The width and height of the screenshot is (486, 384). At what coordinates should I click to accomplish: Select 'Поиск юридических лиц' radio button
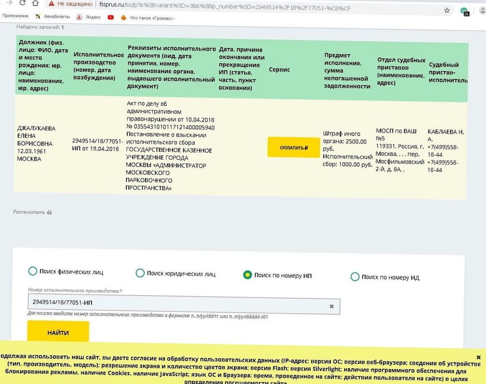tap(140, 273)
